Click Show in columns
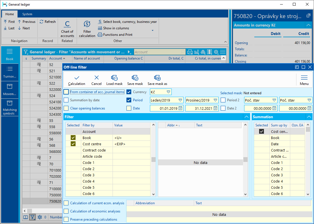 tap(113, 28)
